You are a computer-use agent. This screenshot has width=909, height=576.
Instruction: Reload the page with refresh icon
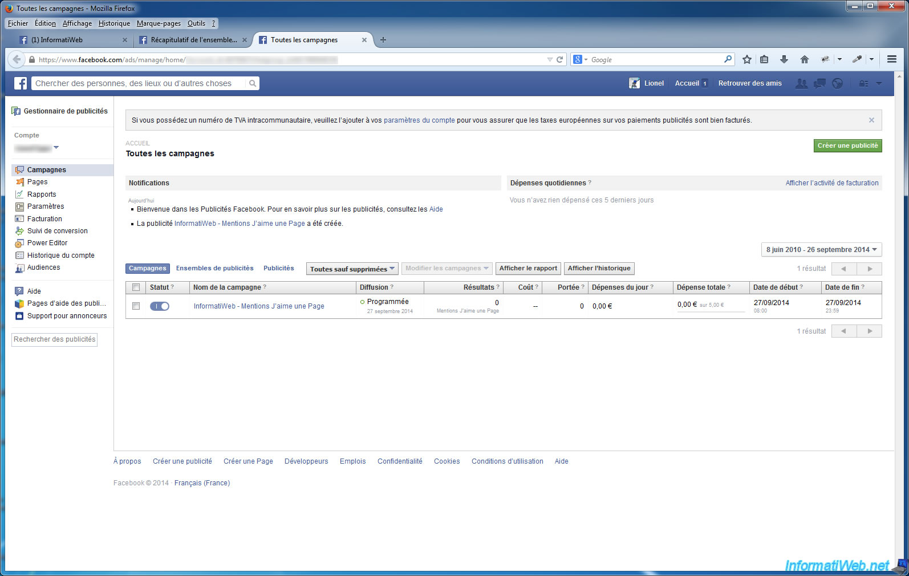[559, 59]
